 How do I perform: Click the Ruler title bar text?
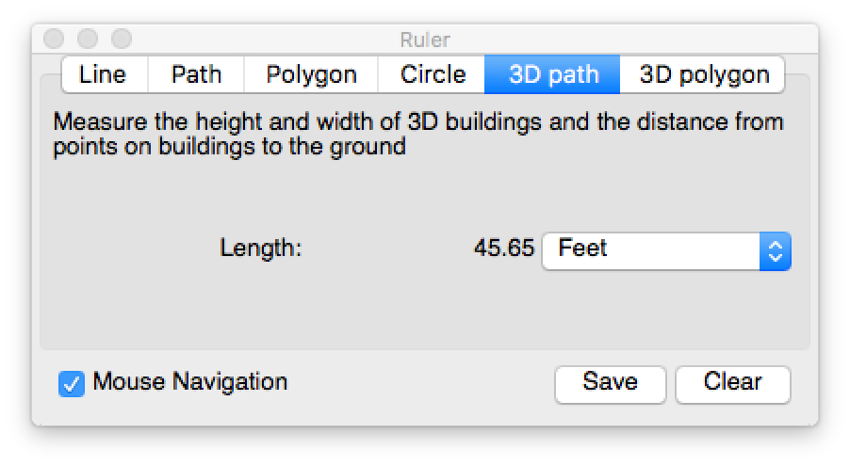coord(425,40)
